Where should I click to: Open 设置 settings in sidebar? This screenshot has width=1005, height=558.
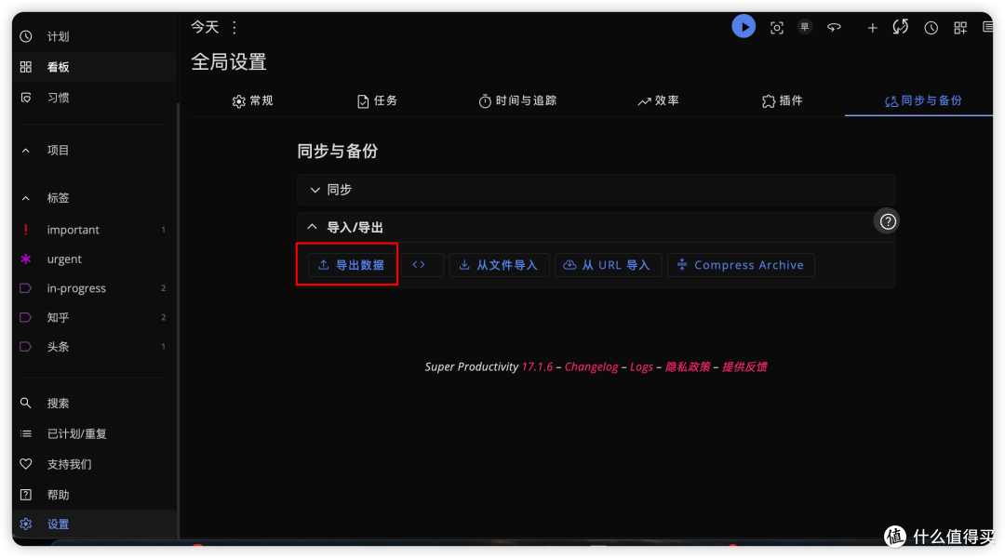pos(94,524)
